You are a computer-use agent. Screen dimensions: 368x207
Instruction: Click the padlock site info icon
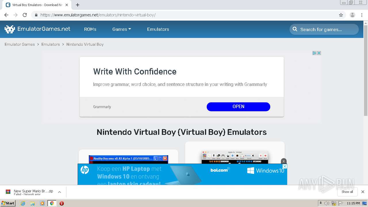coord(36,15)
